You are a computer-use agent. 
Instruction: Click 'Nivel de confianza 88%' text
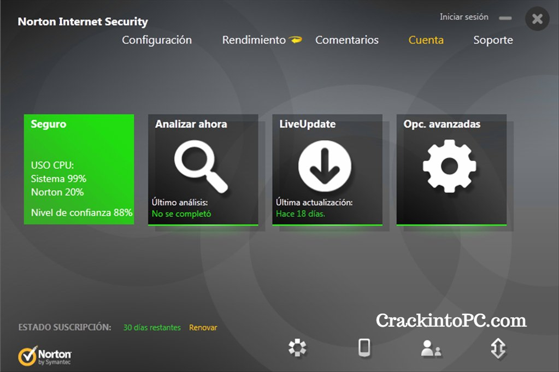(81, 212)
